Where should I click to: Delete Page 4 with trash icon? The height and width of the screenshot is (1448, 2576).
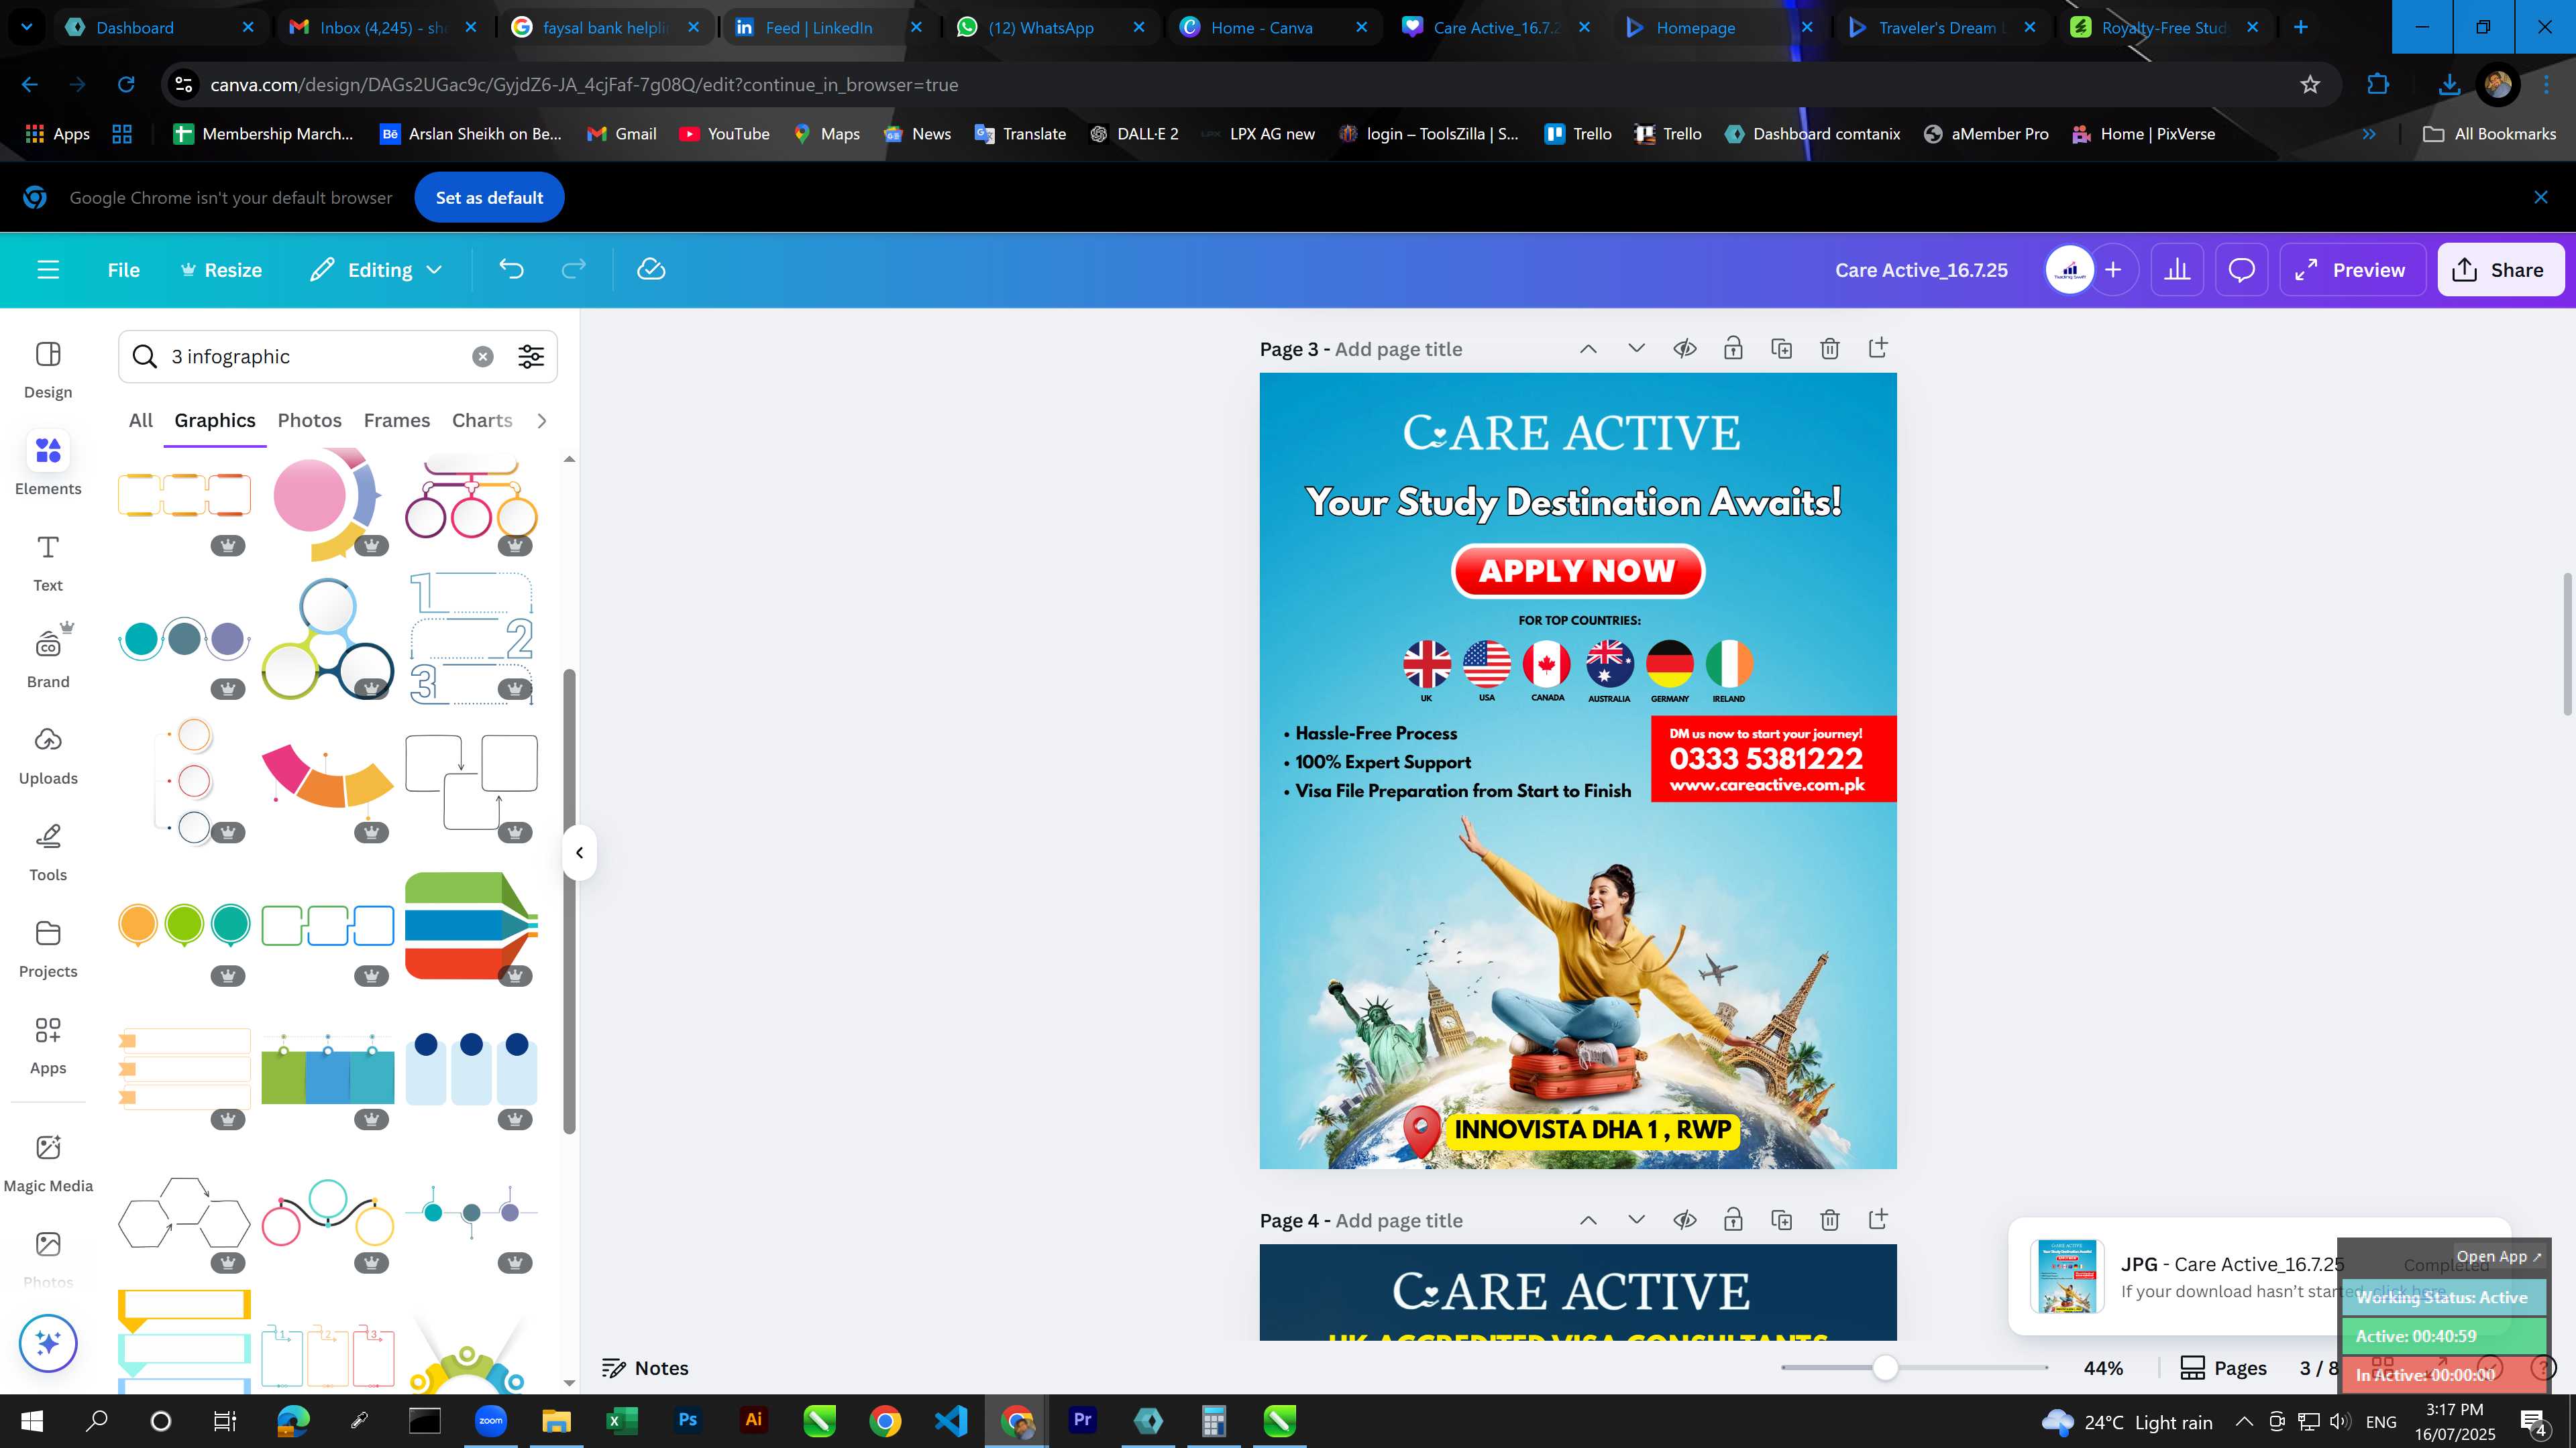pos(1829,1220)
